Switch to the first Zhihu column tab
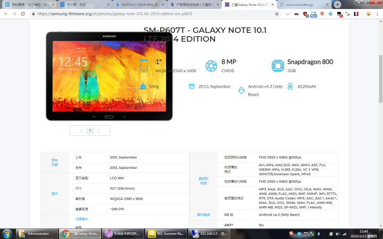Screen dimensions: 383x239 30,5
